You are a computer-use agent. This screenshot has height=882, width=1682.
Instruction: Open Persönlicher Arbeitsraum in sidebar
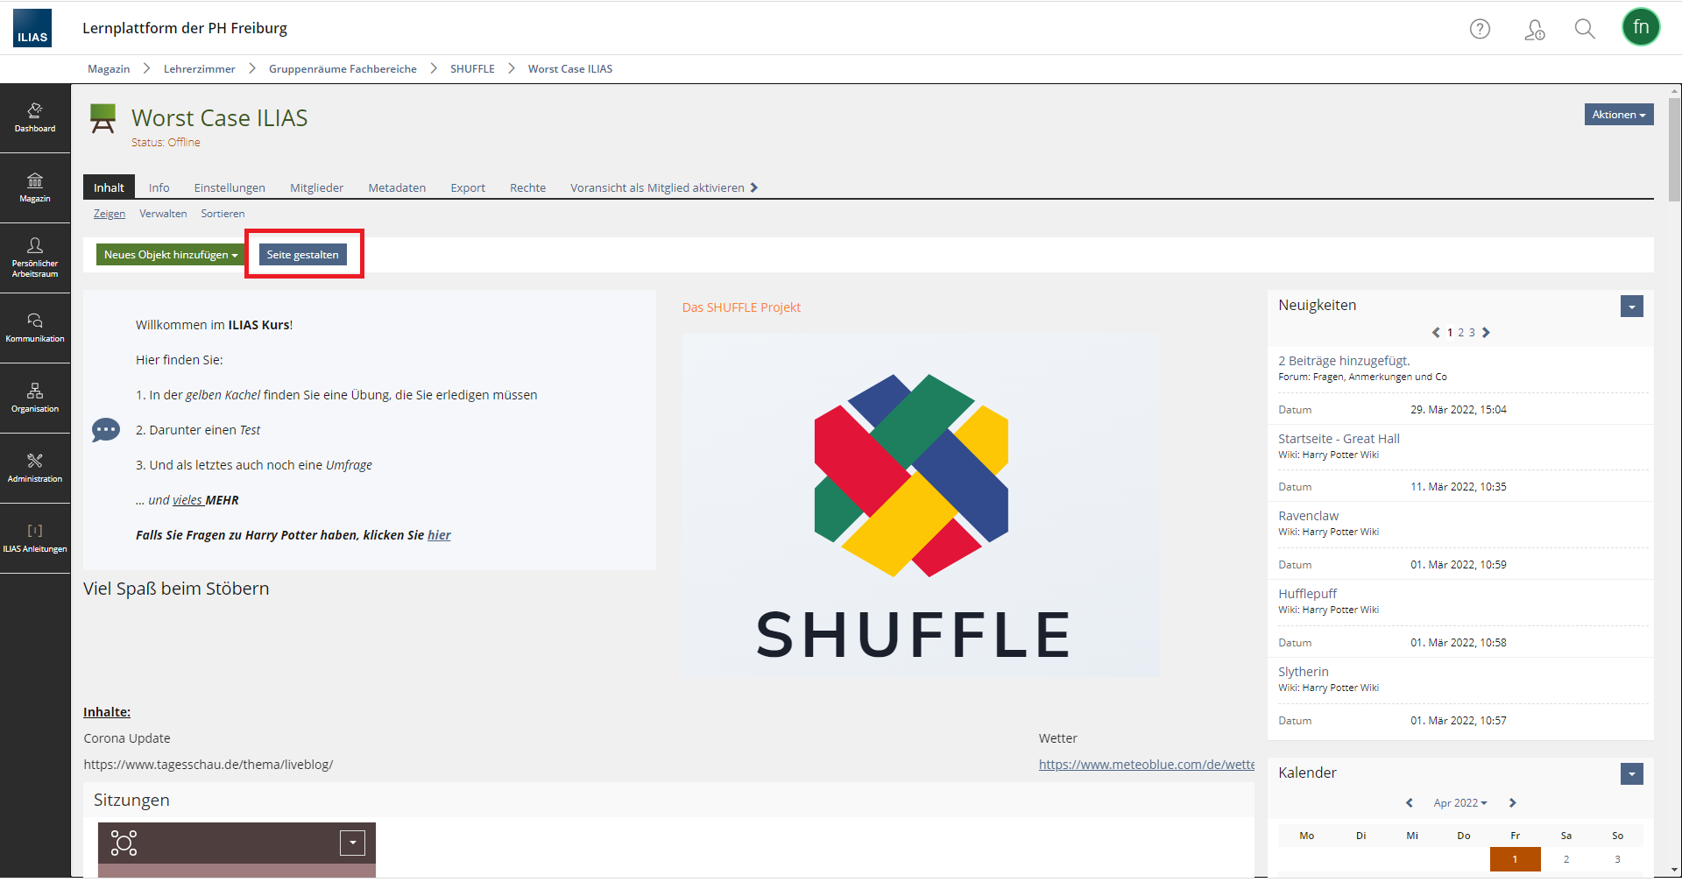[35, 258]
